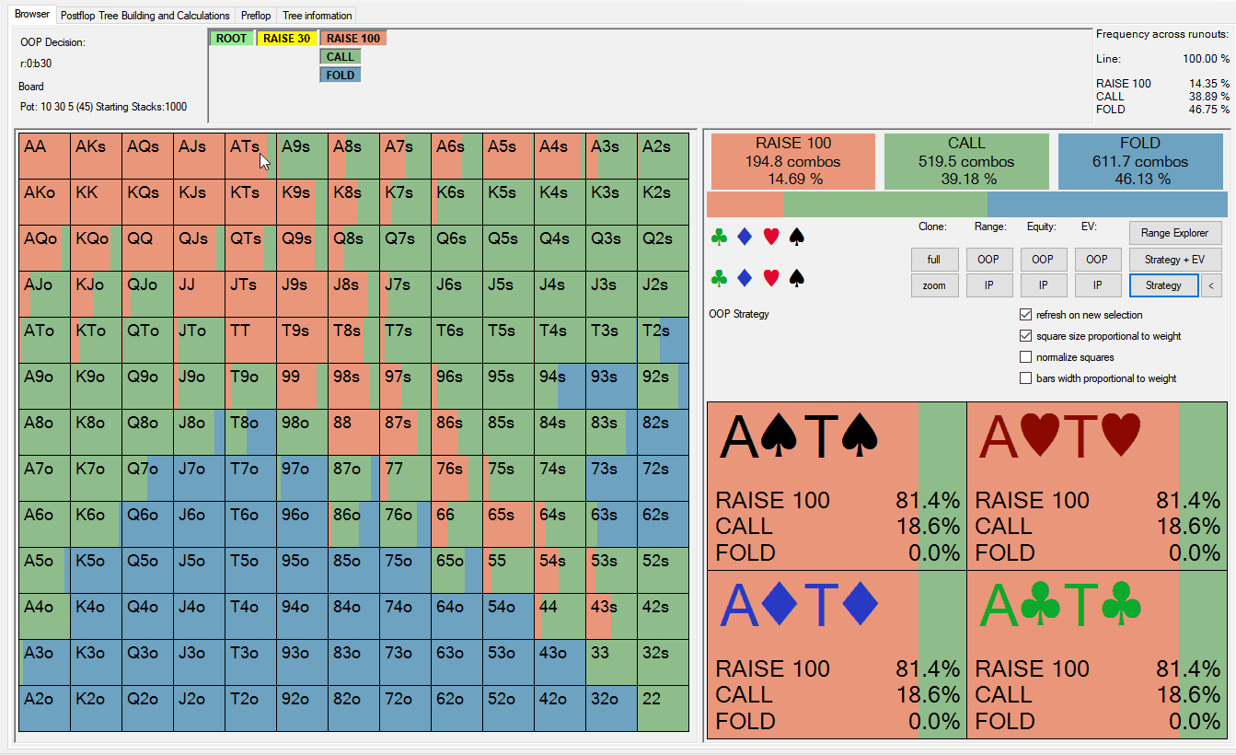Screen dimensions: 1236x755
Task: Select the black spade icon in the lower suit row
Action: pos(797,277)
